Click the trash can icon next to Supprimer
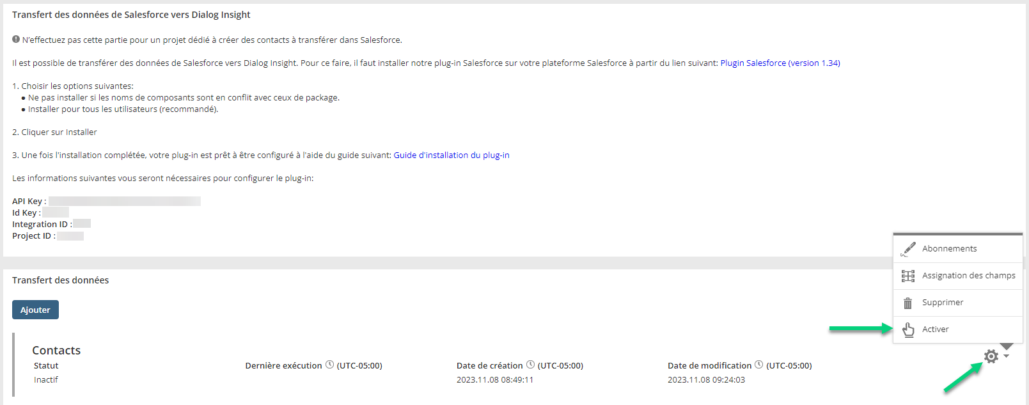 [907, 303]
